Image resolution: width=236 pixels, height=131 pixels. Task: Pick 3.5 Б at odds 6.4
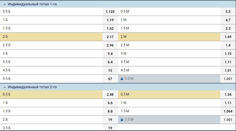pos(110,62)
